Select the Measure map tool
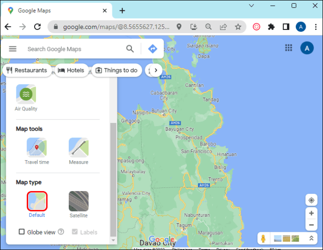Image resolution: width=323 pixels, height=250 pixels. click(x=79, y=147)
